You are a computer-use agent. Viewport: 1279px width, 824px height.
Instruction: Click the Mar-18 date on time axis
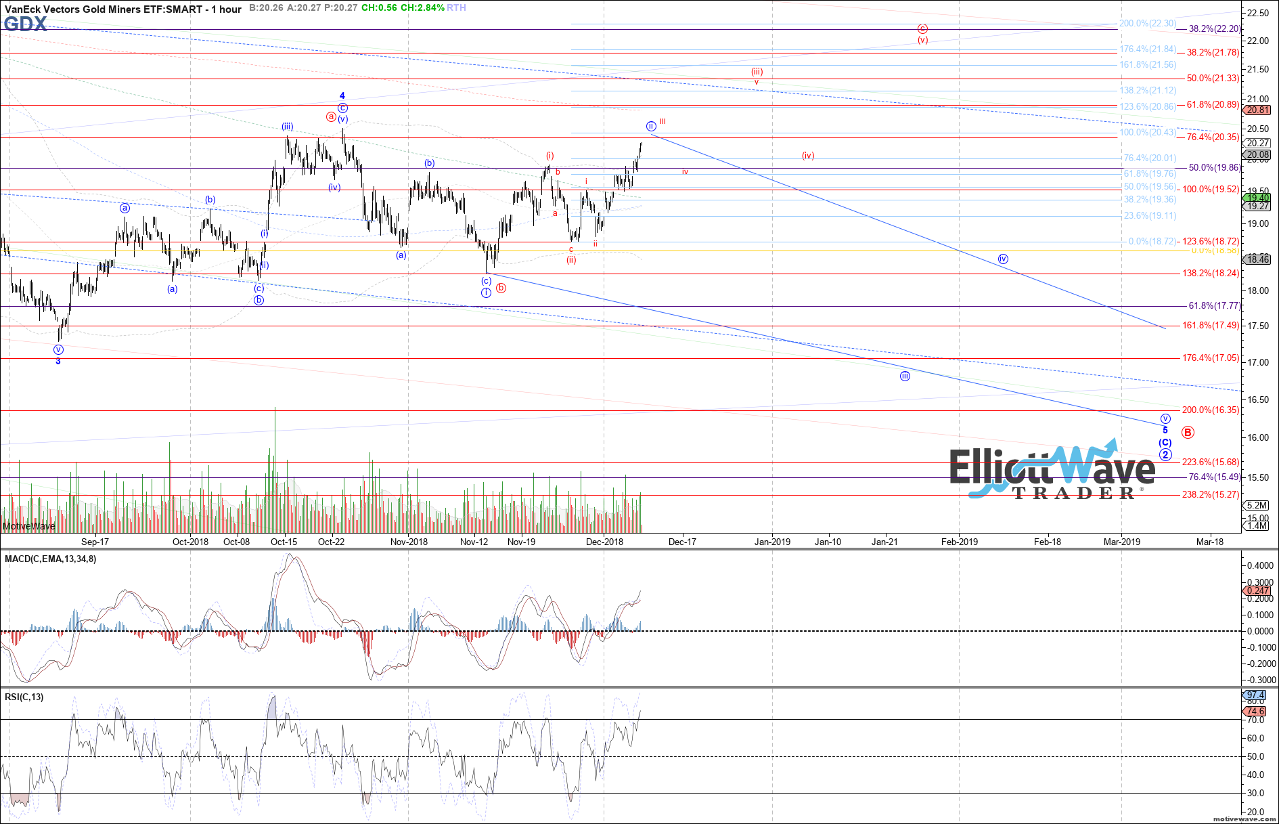click(1210, 542)
